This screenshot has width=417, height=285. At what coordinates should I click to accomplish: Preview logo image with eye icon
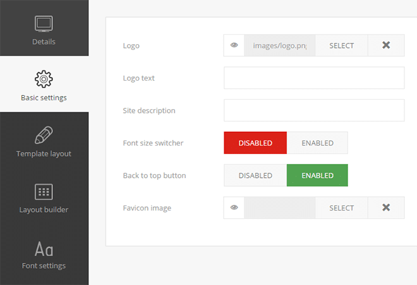pyautogui.click(x=234, y=45)
